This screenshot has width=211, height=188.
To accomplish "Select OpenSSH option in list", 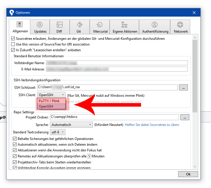I will pyautogui.click(x=51, y=106).
